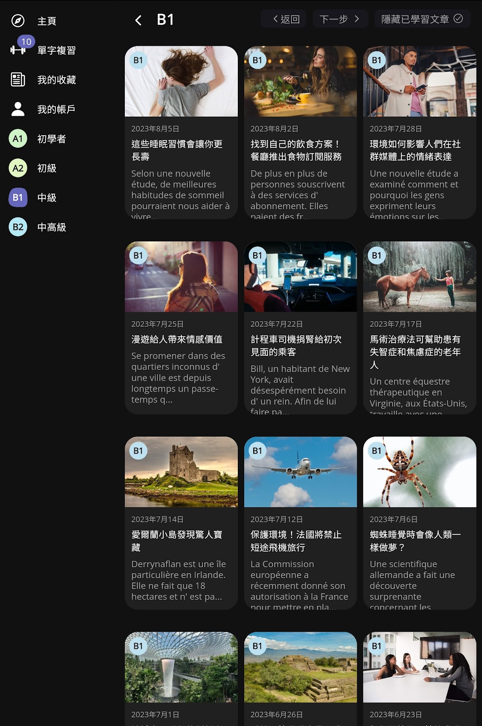Open the Irish castle thumbnail
Viewport: 482px width, 726px height.
[181, 472]
